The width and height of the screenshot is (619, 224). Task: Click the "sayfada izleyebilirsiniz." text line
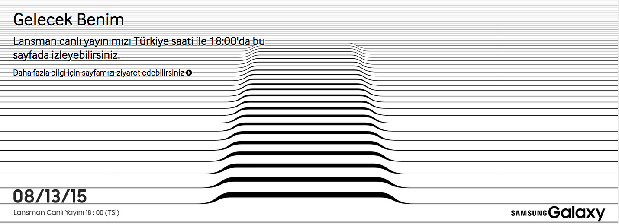[66, 55]
